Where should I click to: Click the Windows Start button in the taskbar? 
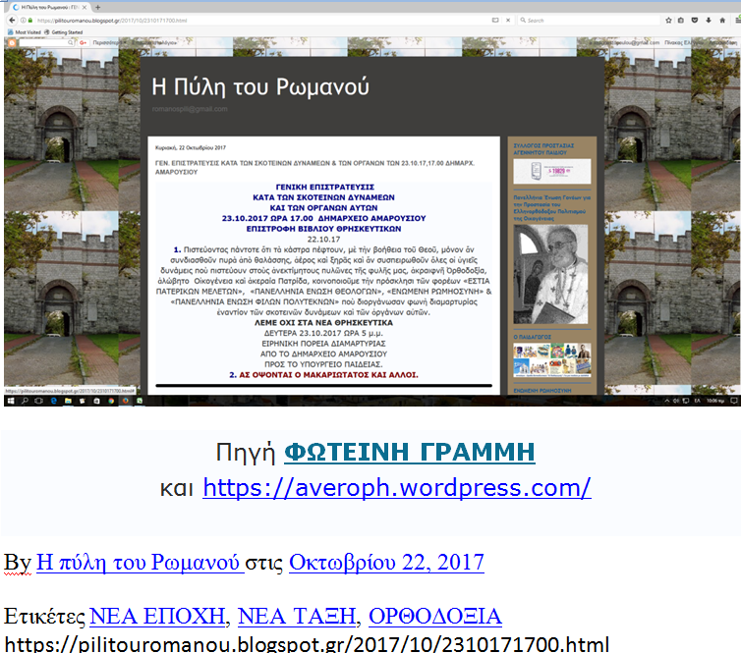tap(9, 402)
